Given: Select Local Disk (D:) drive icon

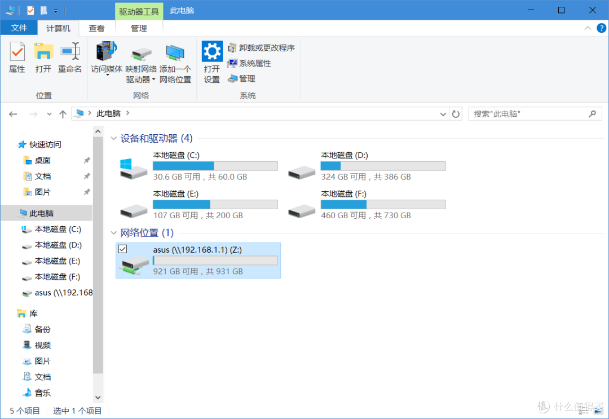Looking at the screenshot, I should tap(301, 172).
